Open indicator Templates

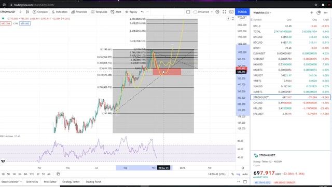(99, 12)
